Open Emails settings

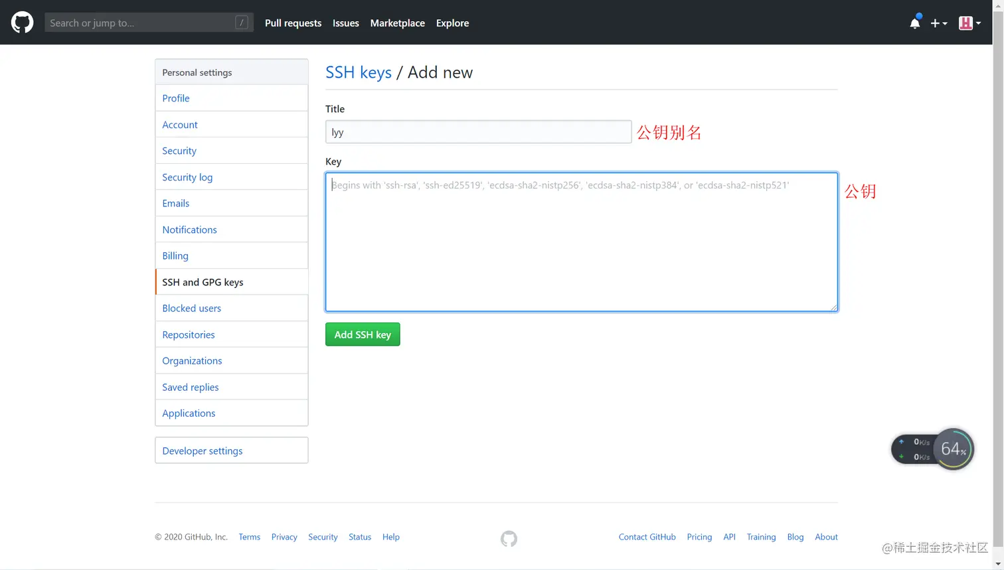231,203
